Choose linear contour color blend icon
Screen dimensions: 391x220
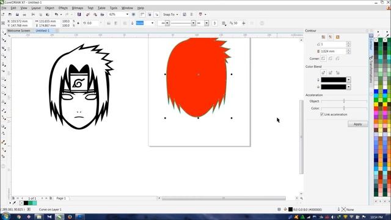(323, 73)
